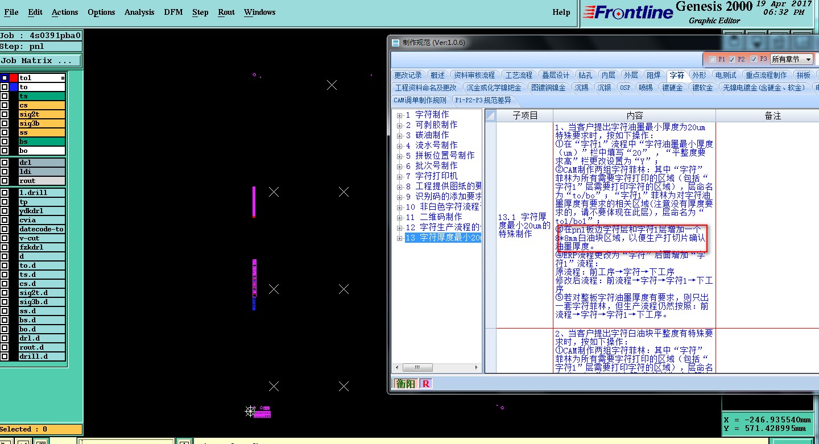
Task: Open the Rout menu
Action: point(226,12)
